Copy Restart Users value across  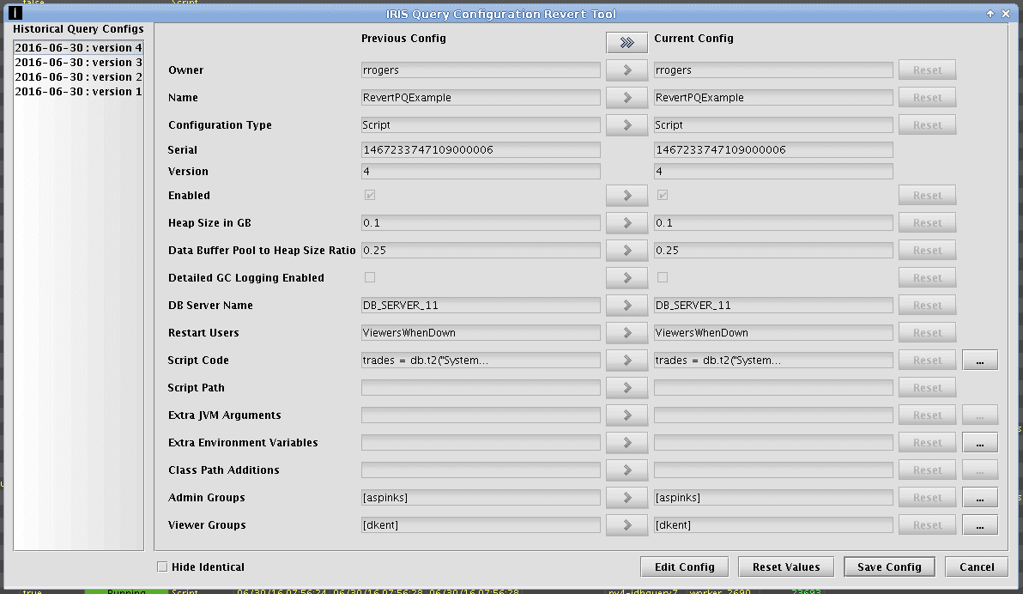(627, 333)
